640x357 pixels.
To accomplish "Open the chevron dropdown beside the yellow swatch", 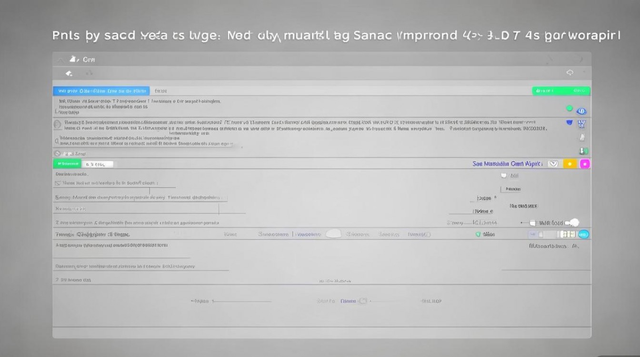I will coord(553,164).
